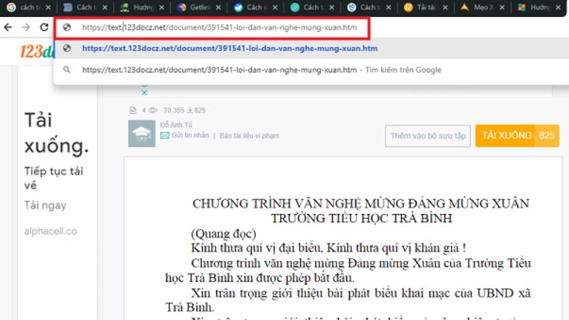
Task: Click the globe icon in the address bar
Action: click(x=68, y=28)
